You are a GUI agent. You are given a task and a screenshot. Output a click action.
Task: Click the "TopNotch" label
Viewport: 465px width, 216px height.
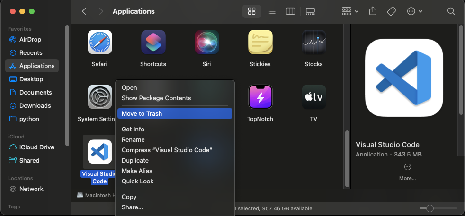point(260,119)
